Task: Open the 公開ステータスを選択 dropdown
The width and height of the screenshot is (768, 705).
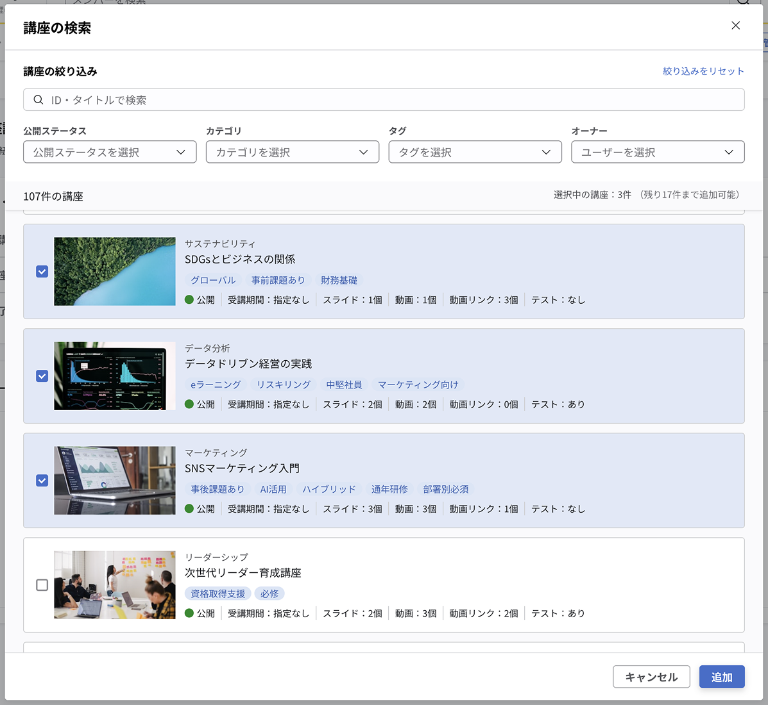Action: click(x=110, y=152)
